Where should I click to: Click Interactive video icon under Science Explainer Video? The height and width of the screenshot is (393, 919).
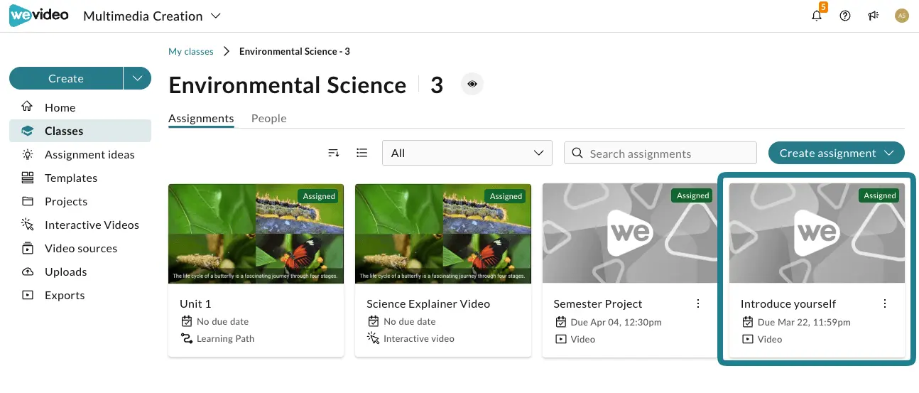click(374, 339)
